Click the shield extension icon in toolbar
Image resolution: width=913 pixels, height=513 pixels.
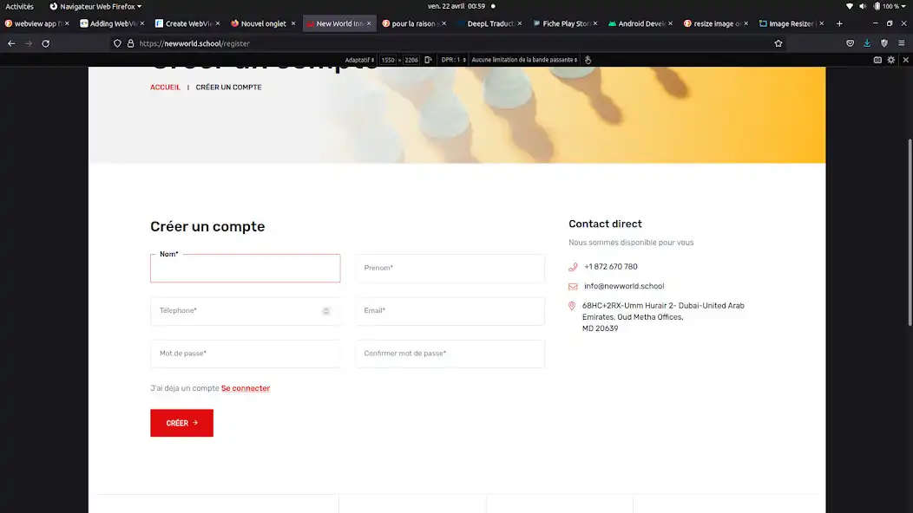(x=883, y=43)
